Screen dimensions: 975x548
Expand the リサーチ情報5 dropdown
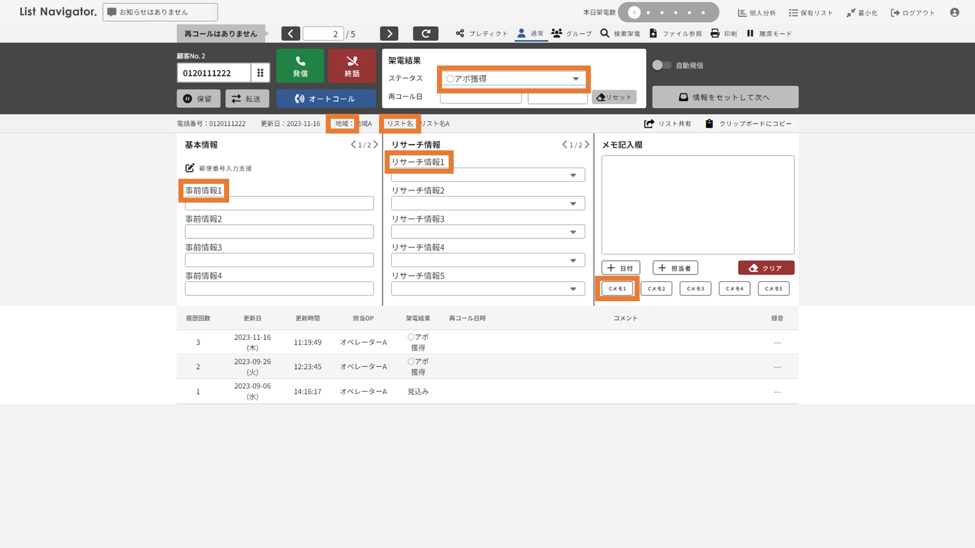click(487, 289)
